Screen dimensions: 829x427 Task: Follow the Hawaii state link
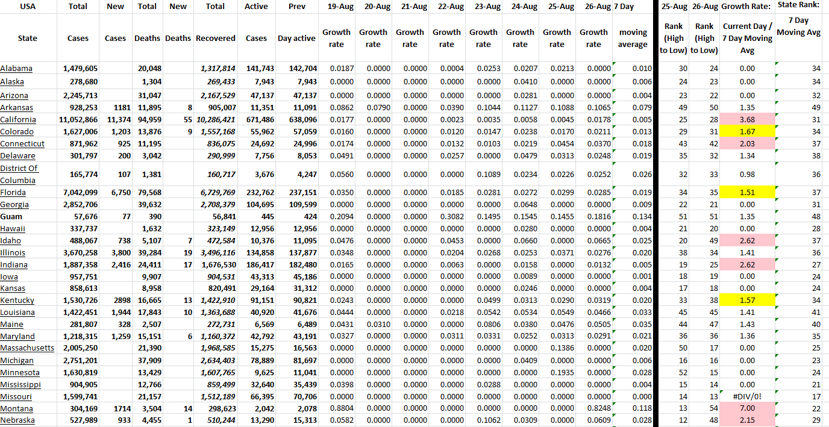[13, 229]
